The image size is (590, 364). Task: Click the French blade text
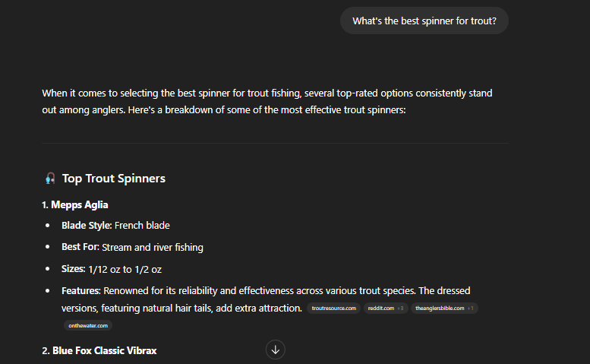[142, 226]
